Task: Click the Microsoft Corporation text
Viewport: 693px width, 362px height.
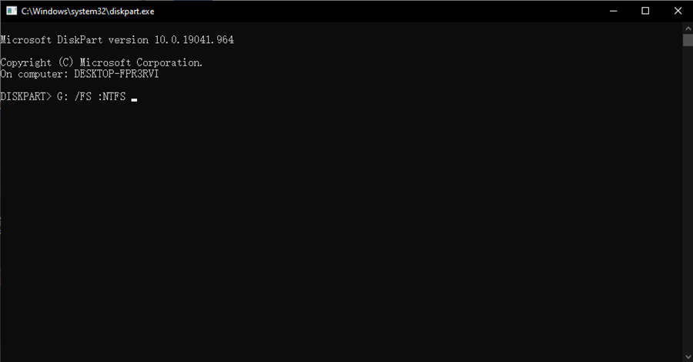Action: (x=141, y=62)
